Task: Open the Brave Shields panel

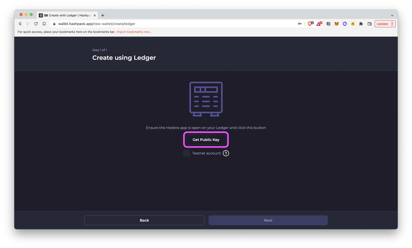Action: click(x=309, y=24)
